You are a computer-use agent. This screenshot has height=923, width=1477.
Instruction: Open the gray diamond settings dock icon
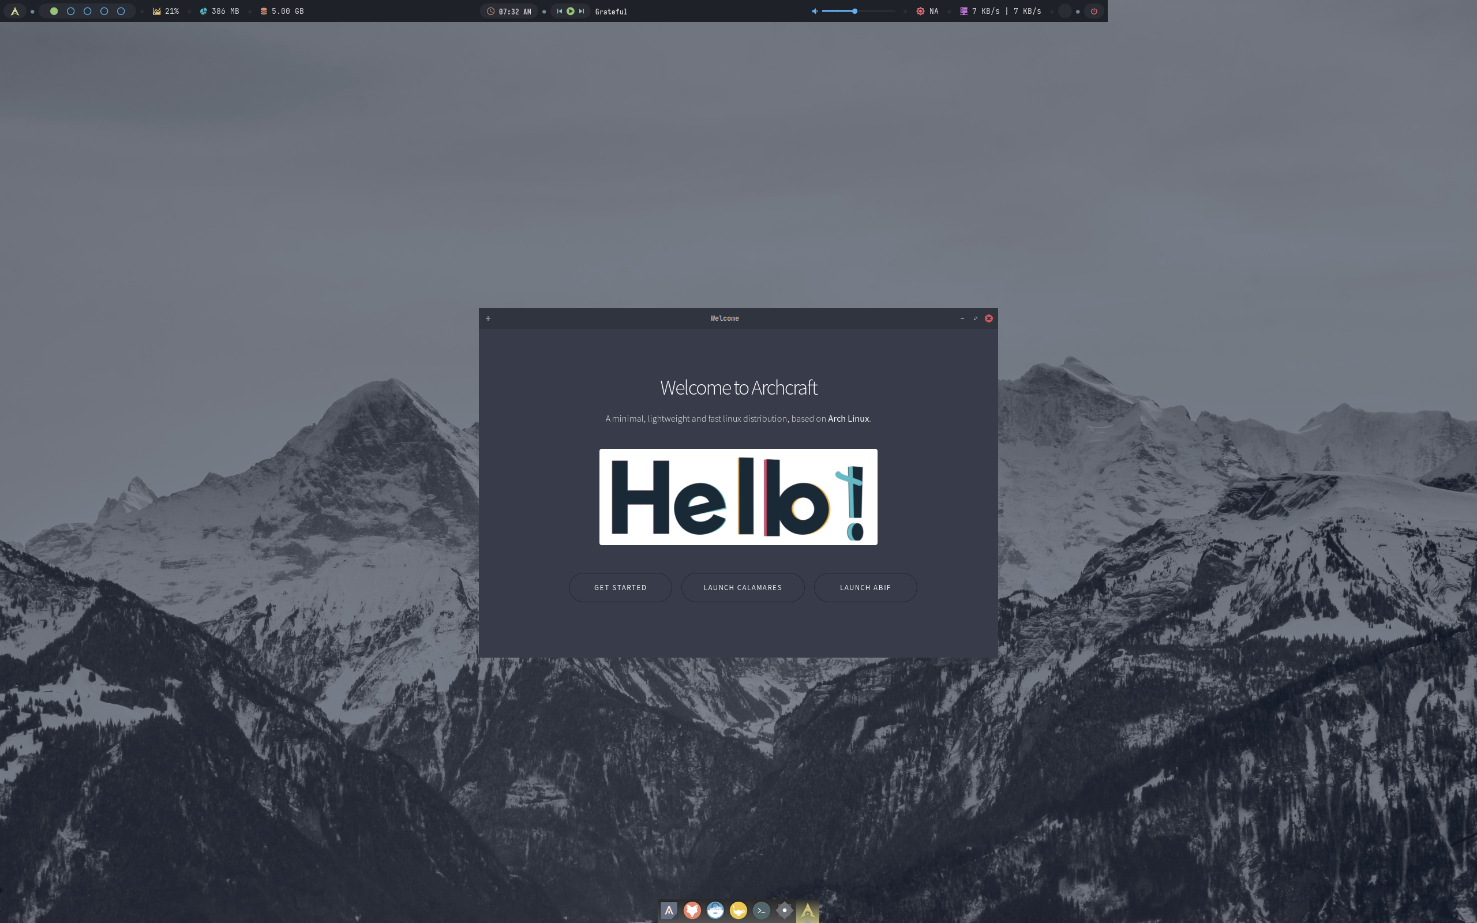[784, 911]
